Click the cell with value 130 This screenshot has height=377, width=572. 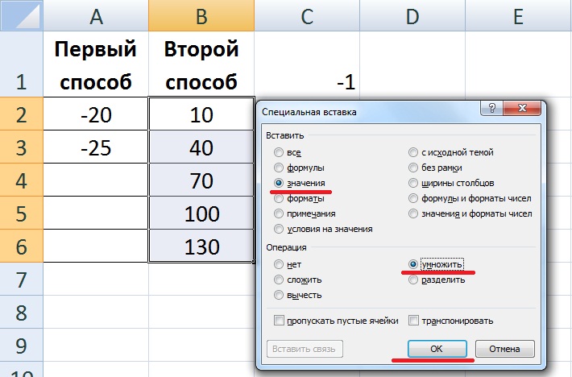pos(201,246)
